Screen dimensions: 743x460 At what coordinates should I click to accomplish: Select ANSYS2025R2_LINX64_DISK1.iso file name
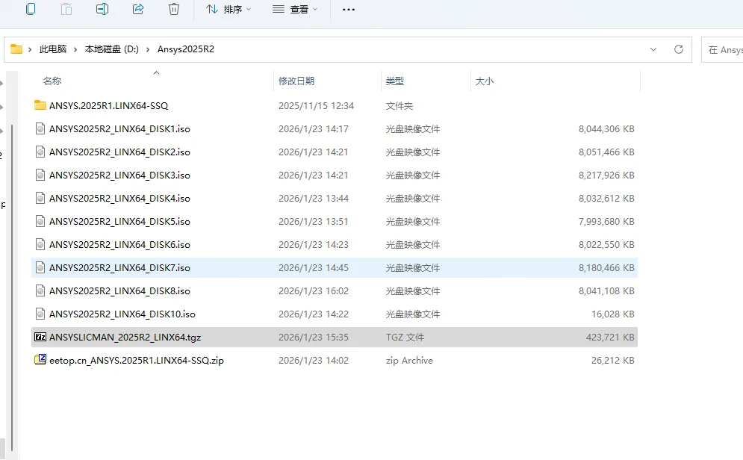119,129
